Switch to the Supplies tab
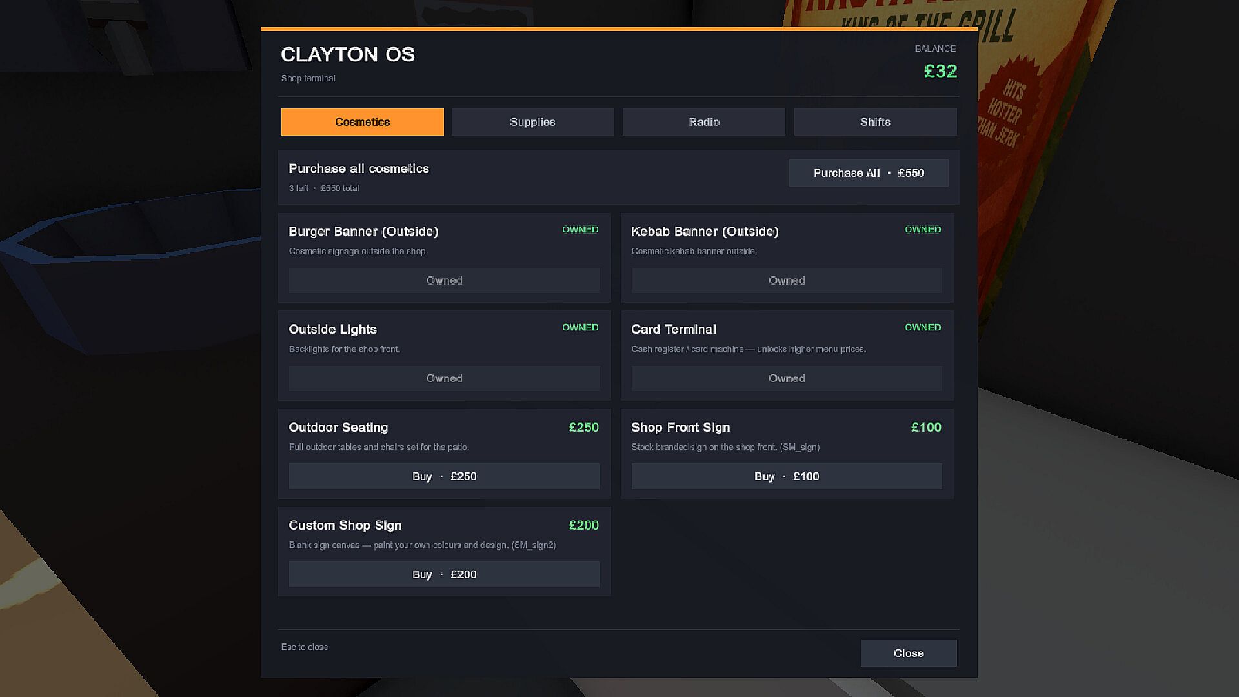This screenshot has height=697, width=1239. pos(532,122)
